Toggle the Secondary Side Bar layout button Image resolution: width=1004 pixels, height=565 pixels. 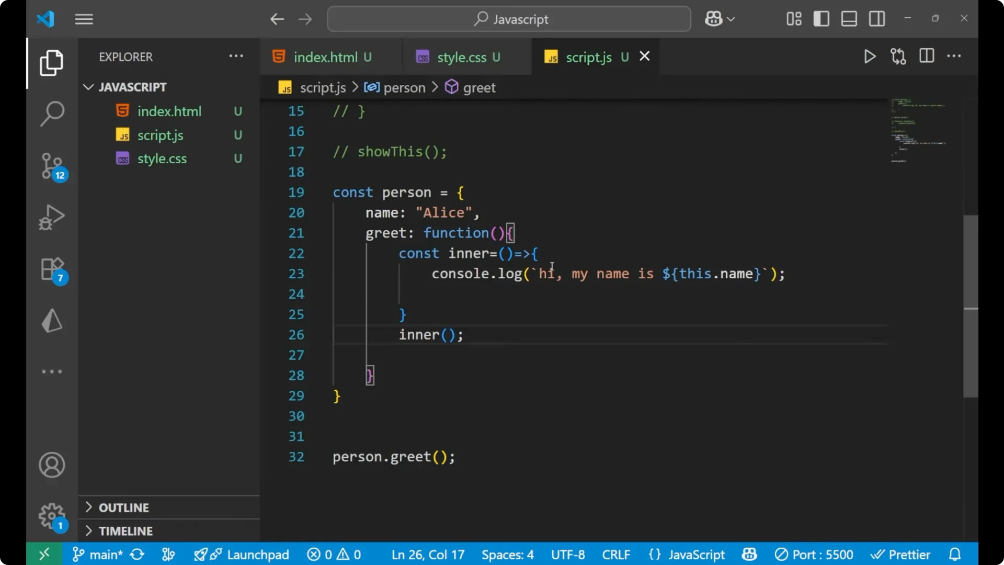[877, 19]
